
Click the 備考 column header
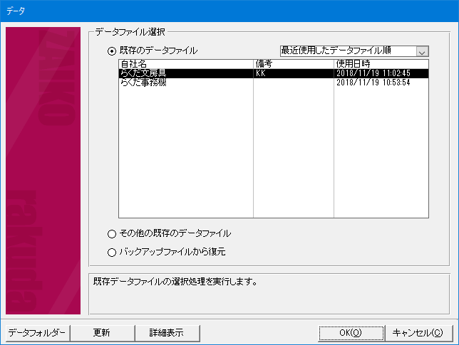293,64
